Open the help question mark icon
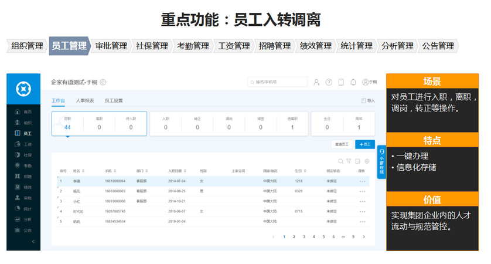The height and width of the screenshot is (264, 491). [329, 83]
